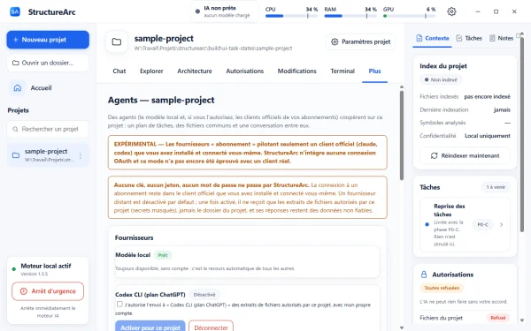Click the CPU usage bar
The image size is (531, 331).
291,16
